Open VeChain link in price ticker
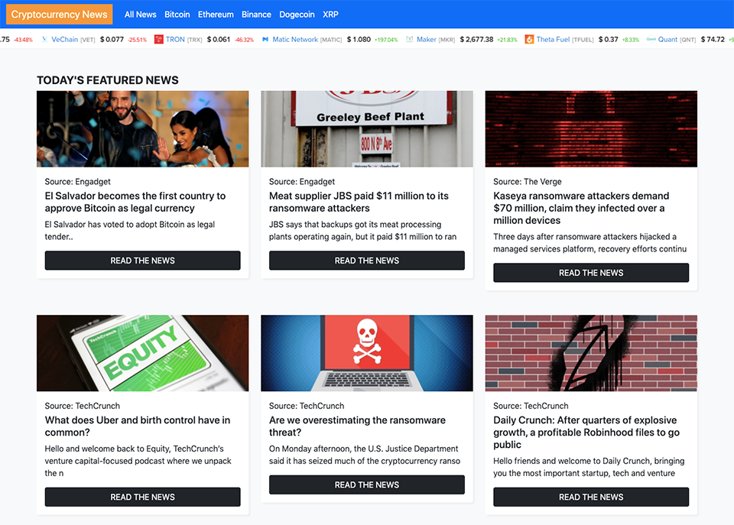The image size is (734, 525). [64, 39]
